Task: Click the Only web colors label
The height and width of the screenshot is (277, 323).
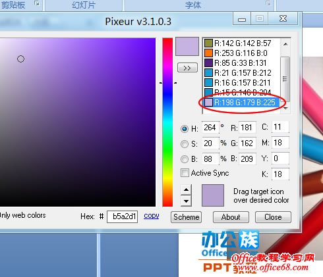Action: tap(22, 215)
